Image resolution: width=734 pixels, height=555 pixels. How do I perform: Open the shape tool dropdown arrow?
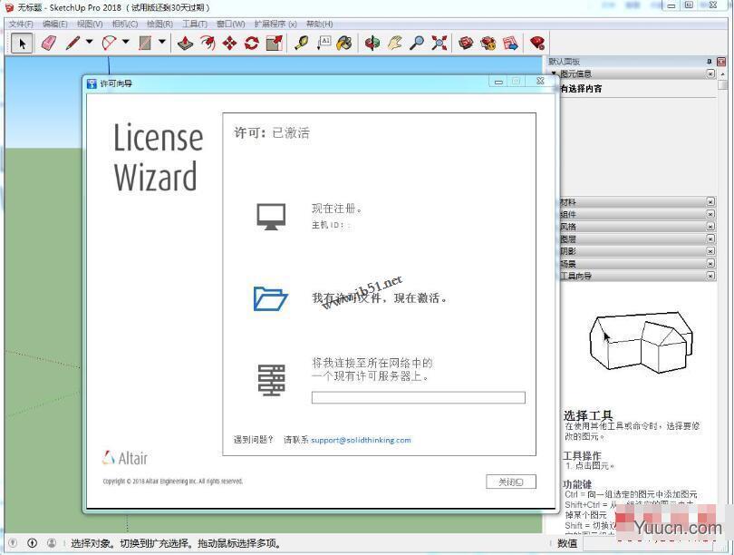162,42
